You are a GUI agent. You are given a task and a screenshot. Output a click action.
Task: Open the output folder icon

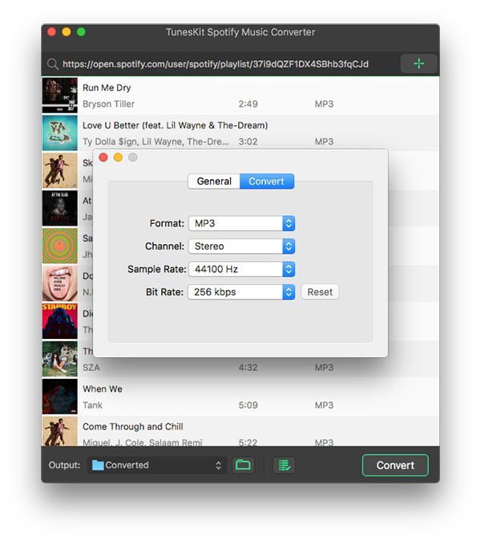(x=242, y=465)
